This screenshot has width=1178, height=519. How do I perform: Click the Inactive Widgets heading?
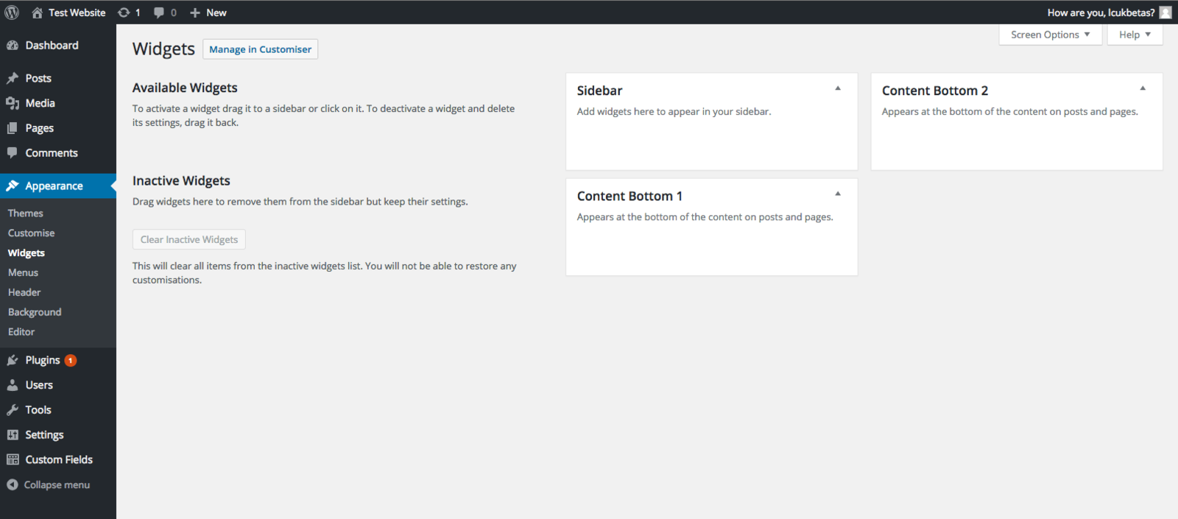pyautogui.click(x=181, y=181)
